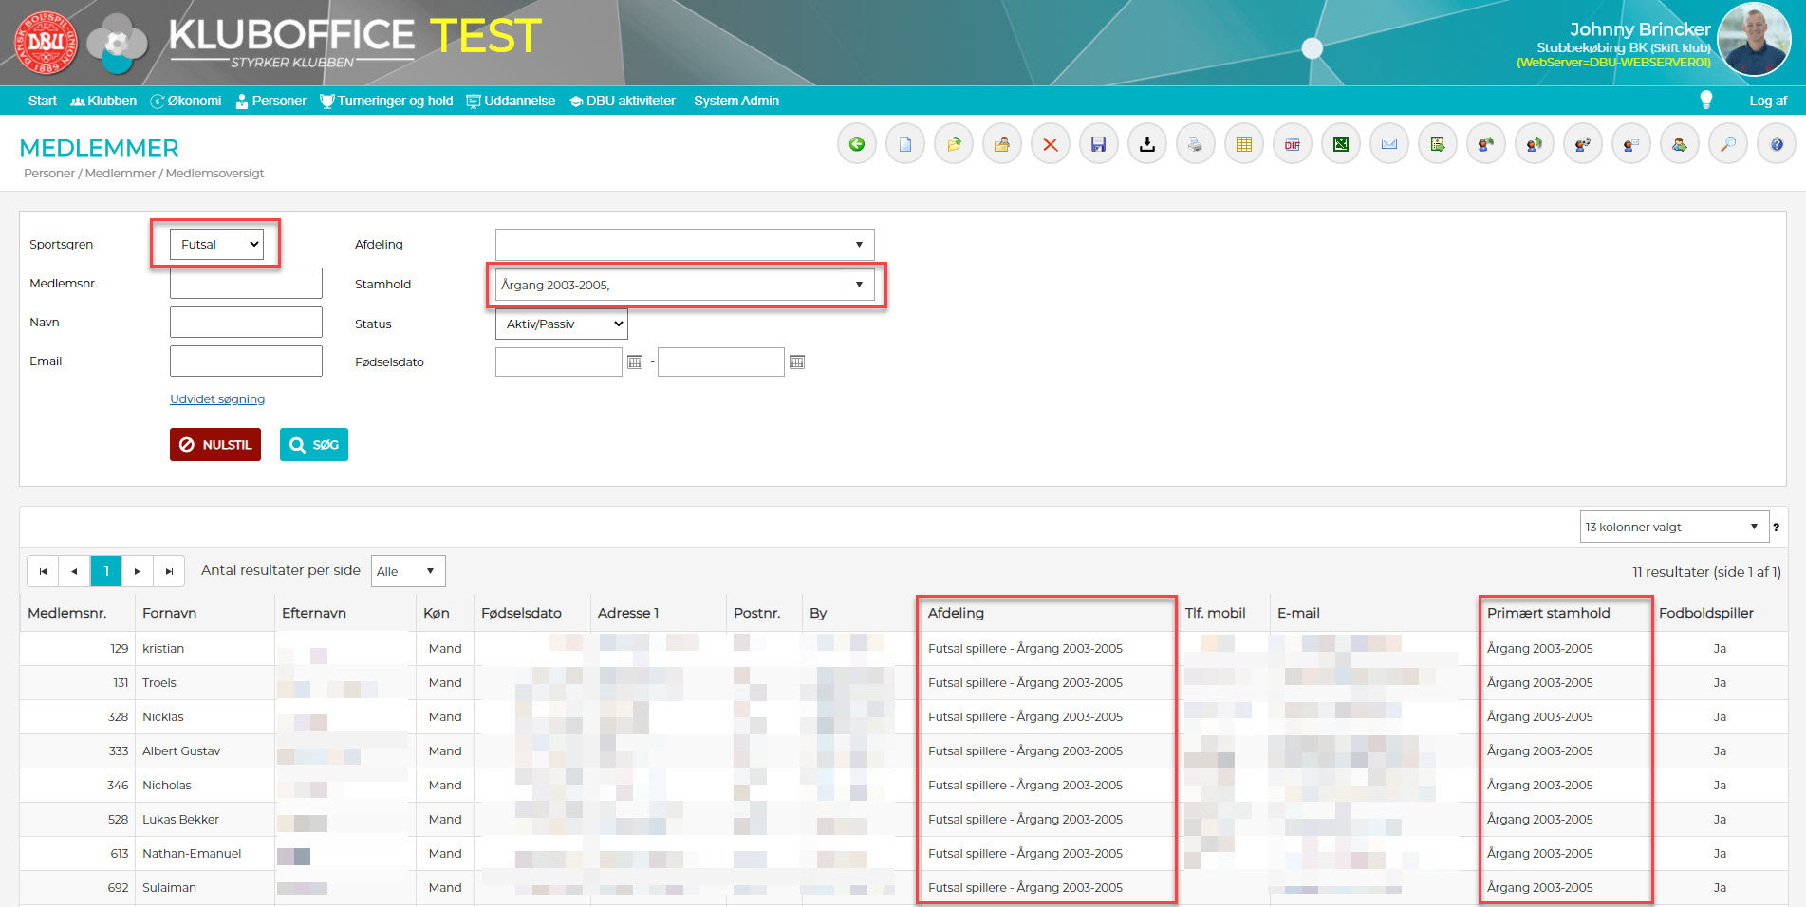This screenshot has width=1806, height=907.
Task: Open calendar picker for Fødselsdato start date
Action: point(635,361)
